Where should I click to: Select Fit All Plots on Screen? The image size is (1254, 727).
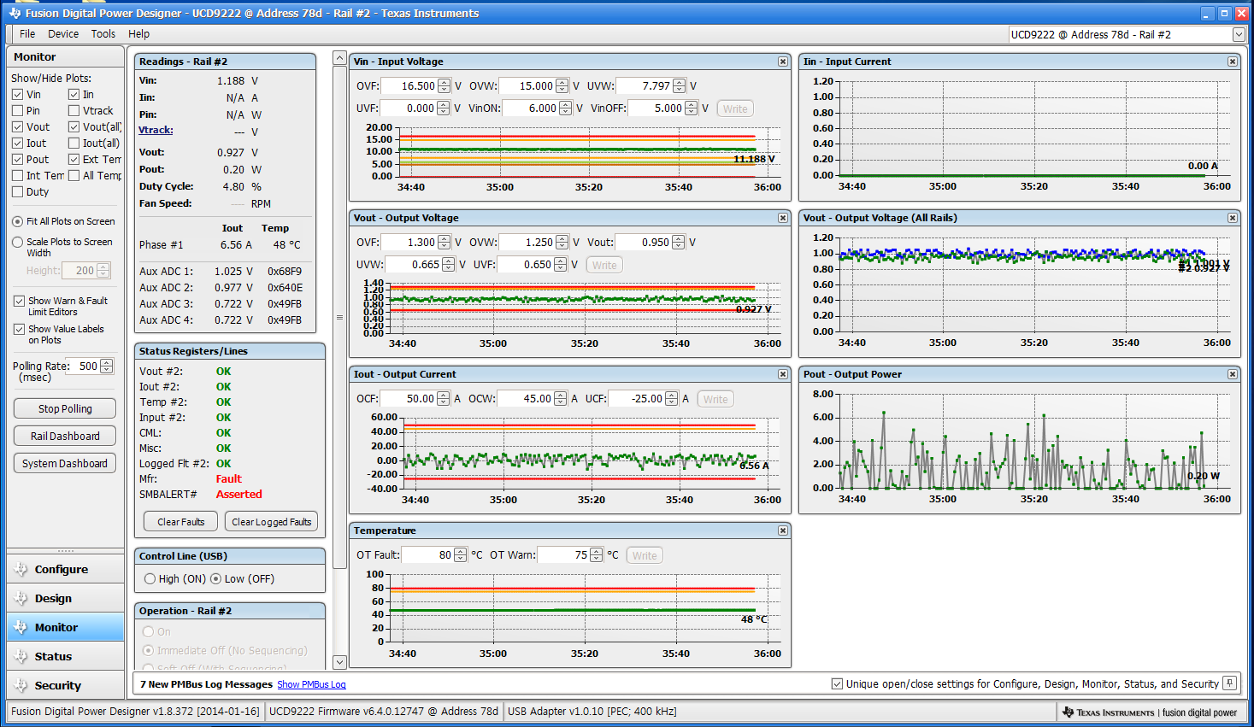pyautogui.click(x=17, y=221)
